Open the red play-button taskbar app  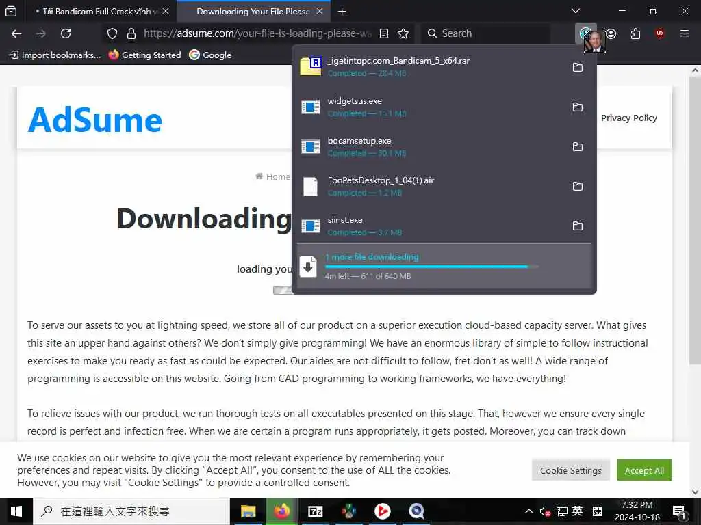382,511
